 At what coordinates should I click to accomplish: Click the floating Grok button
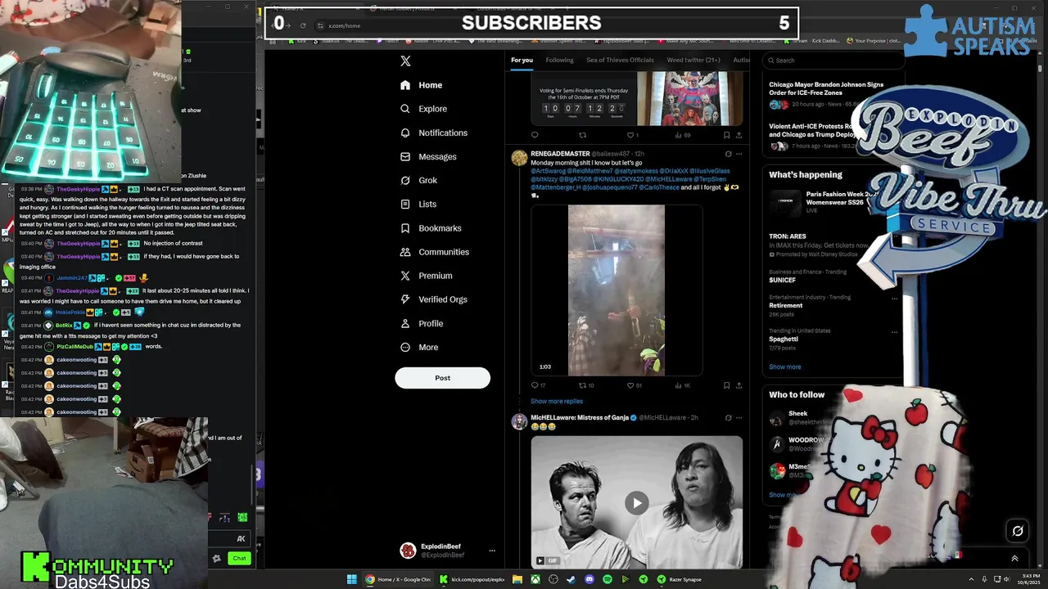pyautogui.click(x=1018, y=531)
